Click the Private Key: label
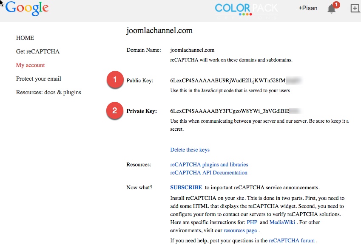This screenshot has width=361, height=250. coord(142,111)
